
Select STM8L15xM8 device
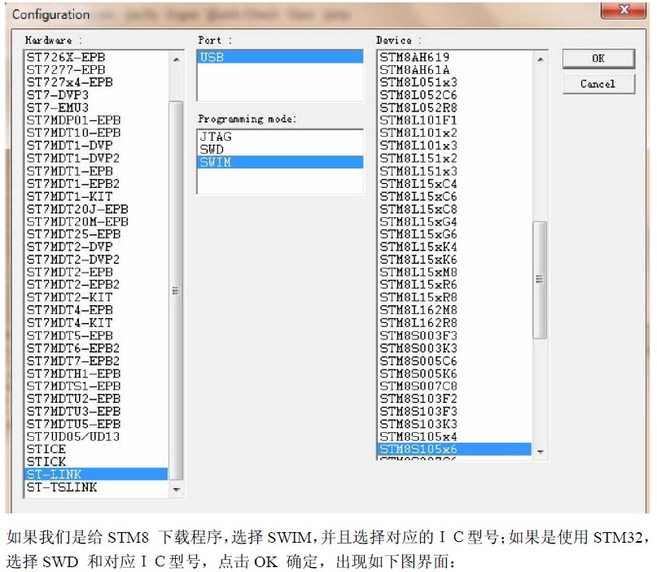[x=454, y=273]
